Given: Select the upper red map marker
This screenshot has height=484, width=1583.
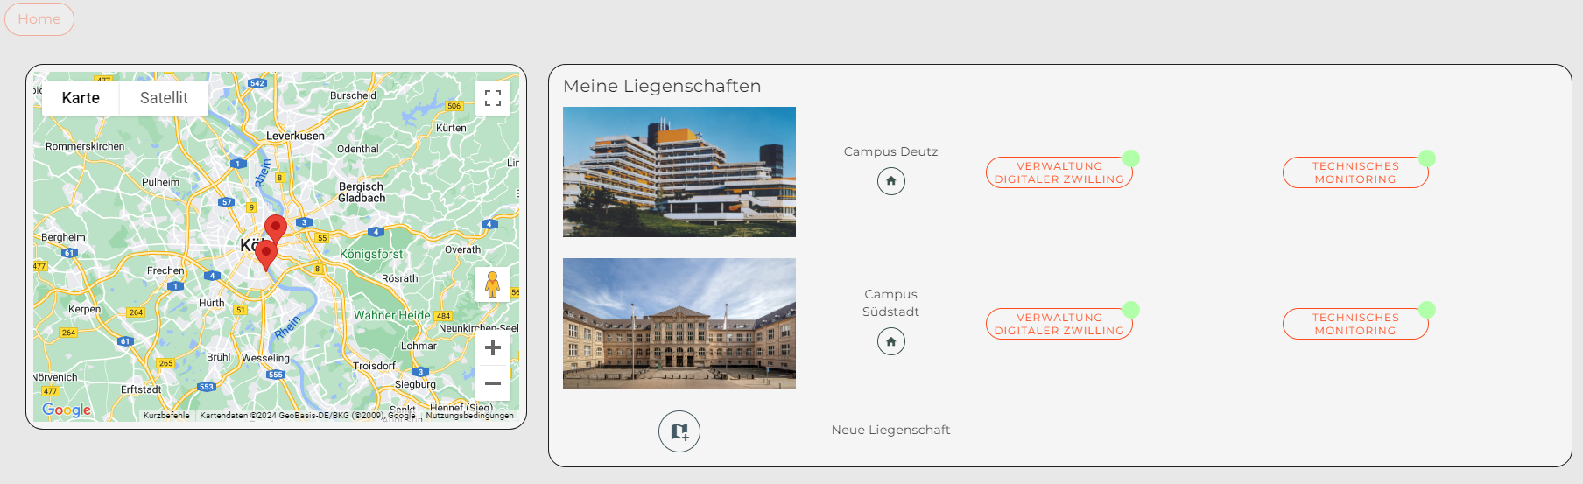Looking at the screenshot, I should click(276, 227).
